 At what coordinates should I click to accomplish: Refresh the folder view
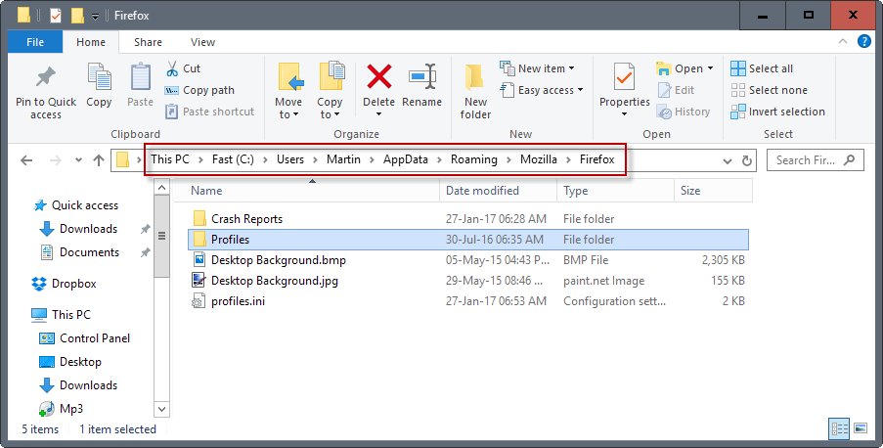coord(747,161)
